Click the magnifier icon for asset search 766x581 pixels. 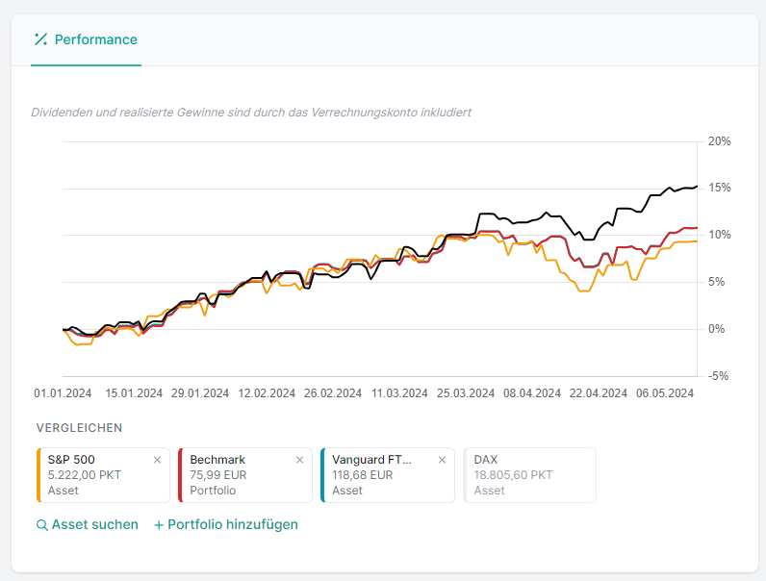click(x=41, y=525)
